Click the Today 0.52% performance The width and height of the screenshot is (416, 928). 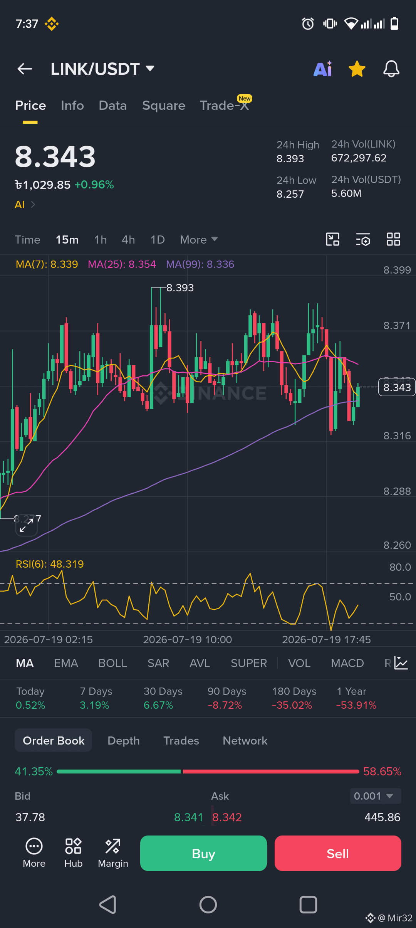[x=30, y=698]
